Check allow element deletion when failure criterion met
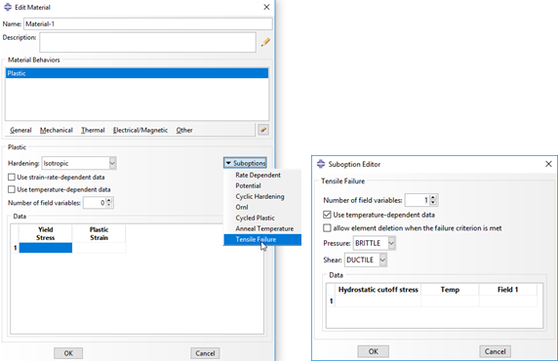 click(327, 228)
